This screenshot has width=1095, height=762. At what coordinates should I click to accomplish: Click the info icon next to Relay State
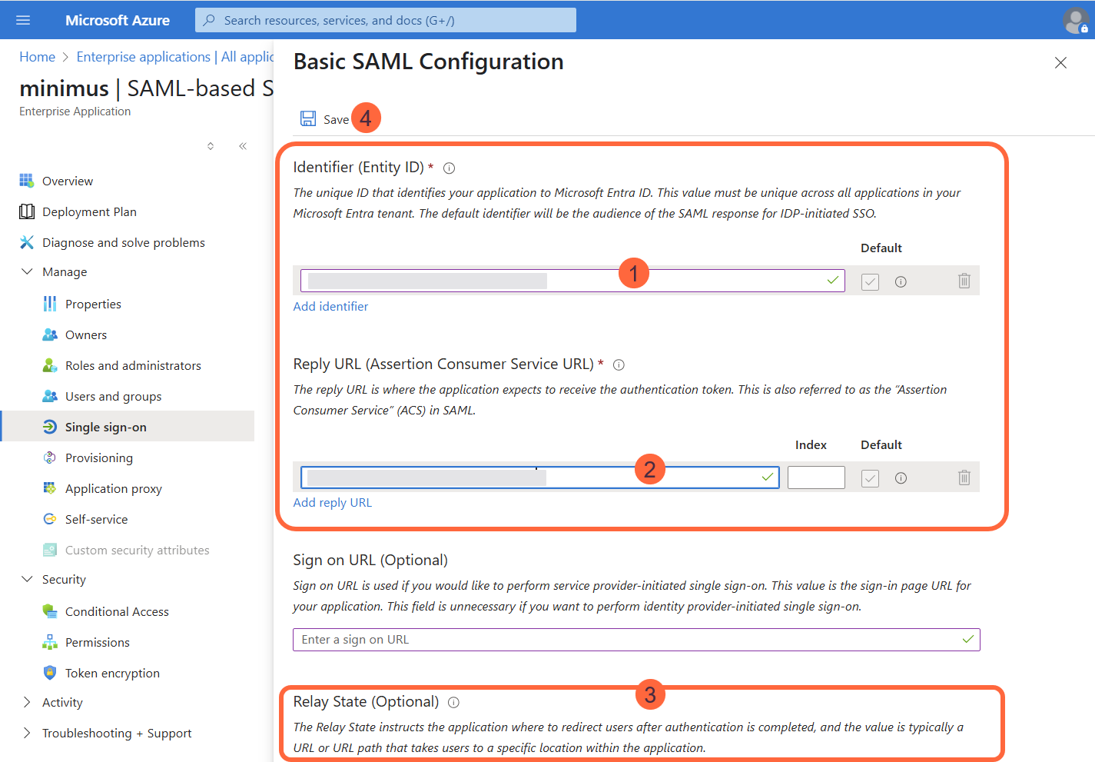[453, 701]
